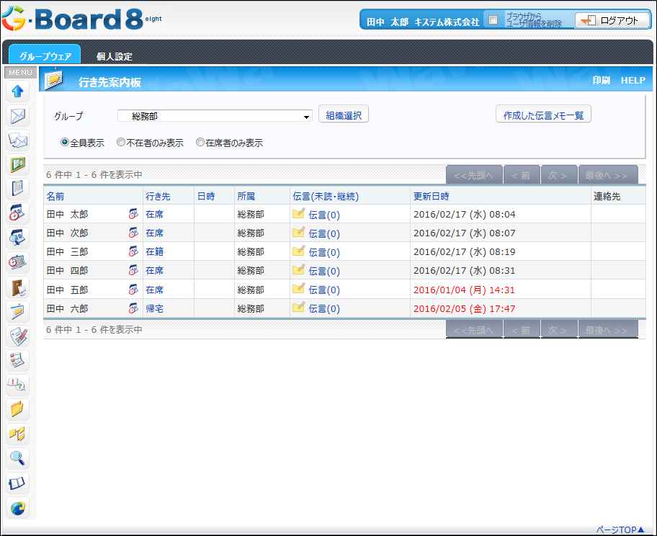The image size is (657, 536).
Task: Open the single envelope mail icon
Action: [x=18, y=116]
